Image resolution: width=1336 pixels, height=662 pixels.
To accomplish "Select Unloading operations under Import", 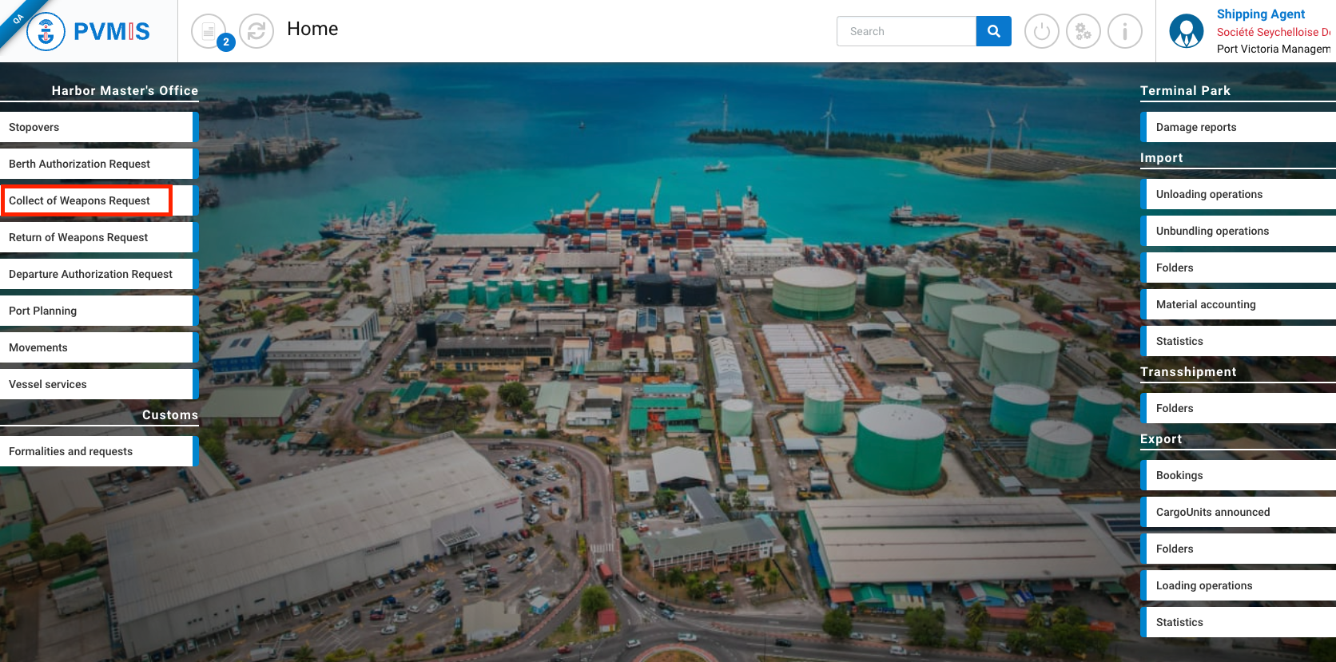I will tap(1237, 194).
